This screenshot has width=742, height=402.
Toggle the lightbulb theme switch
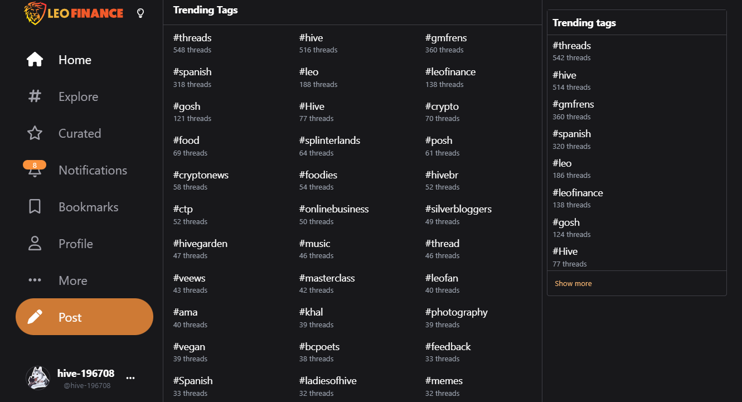coord(140,13)
